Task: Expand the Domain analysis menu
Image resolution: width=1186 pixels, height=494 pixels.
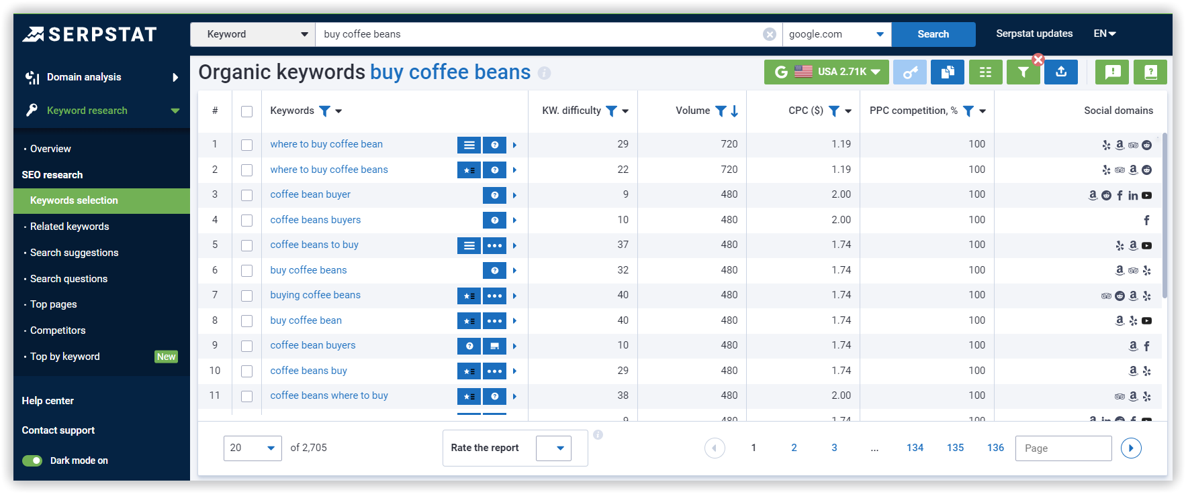Action: point(101,77)
